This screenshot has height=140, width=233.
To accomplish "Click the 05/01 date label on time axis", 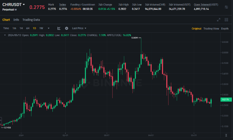I will coord(194,135).
